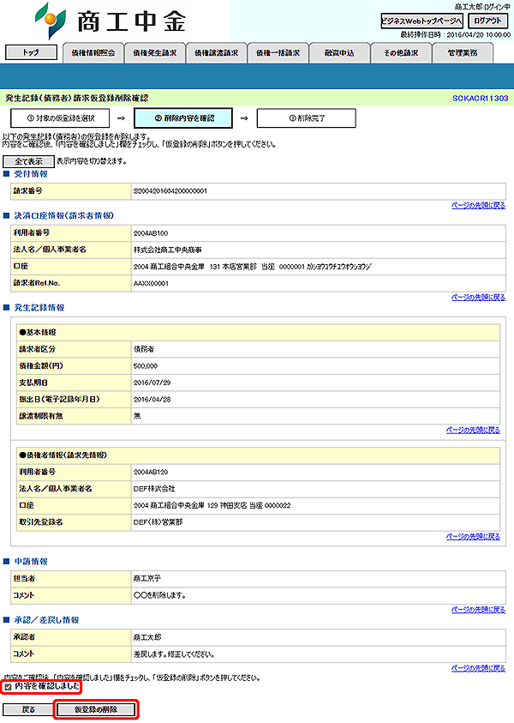Click the ●基本情報 table header
This screenshot has height=723, width=514.
click(x=259, y=333)
